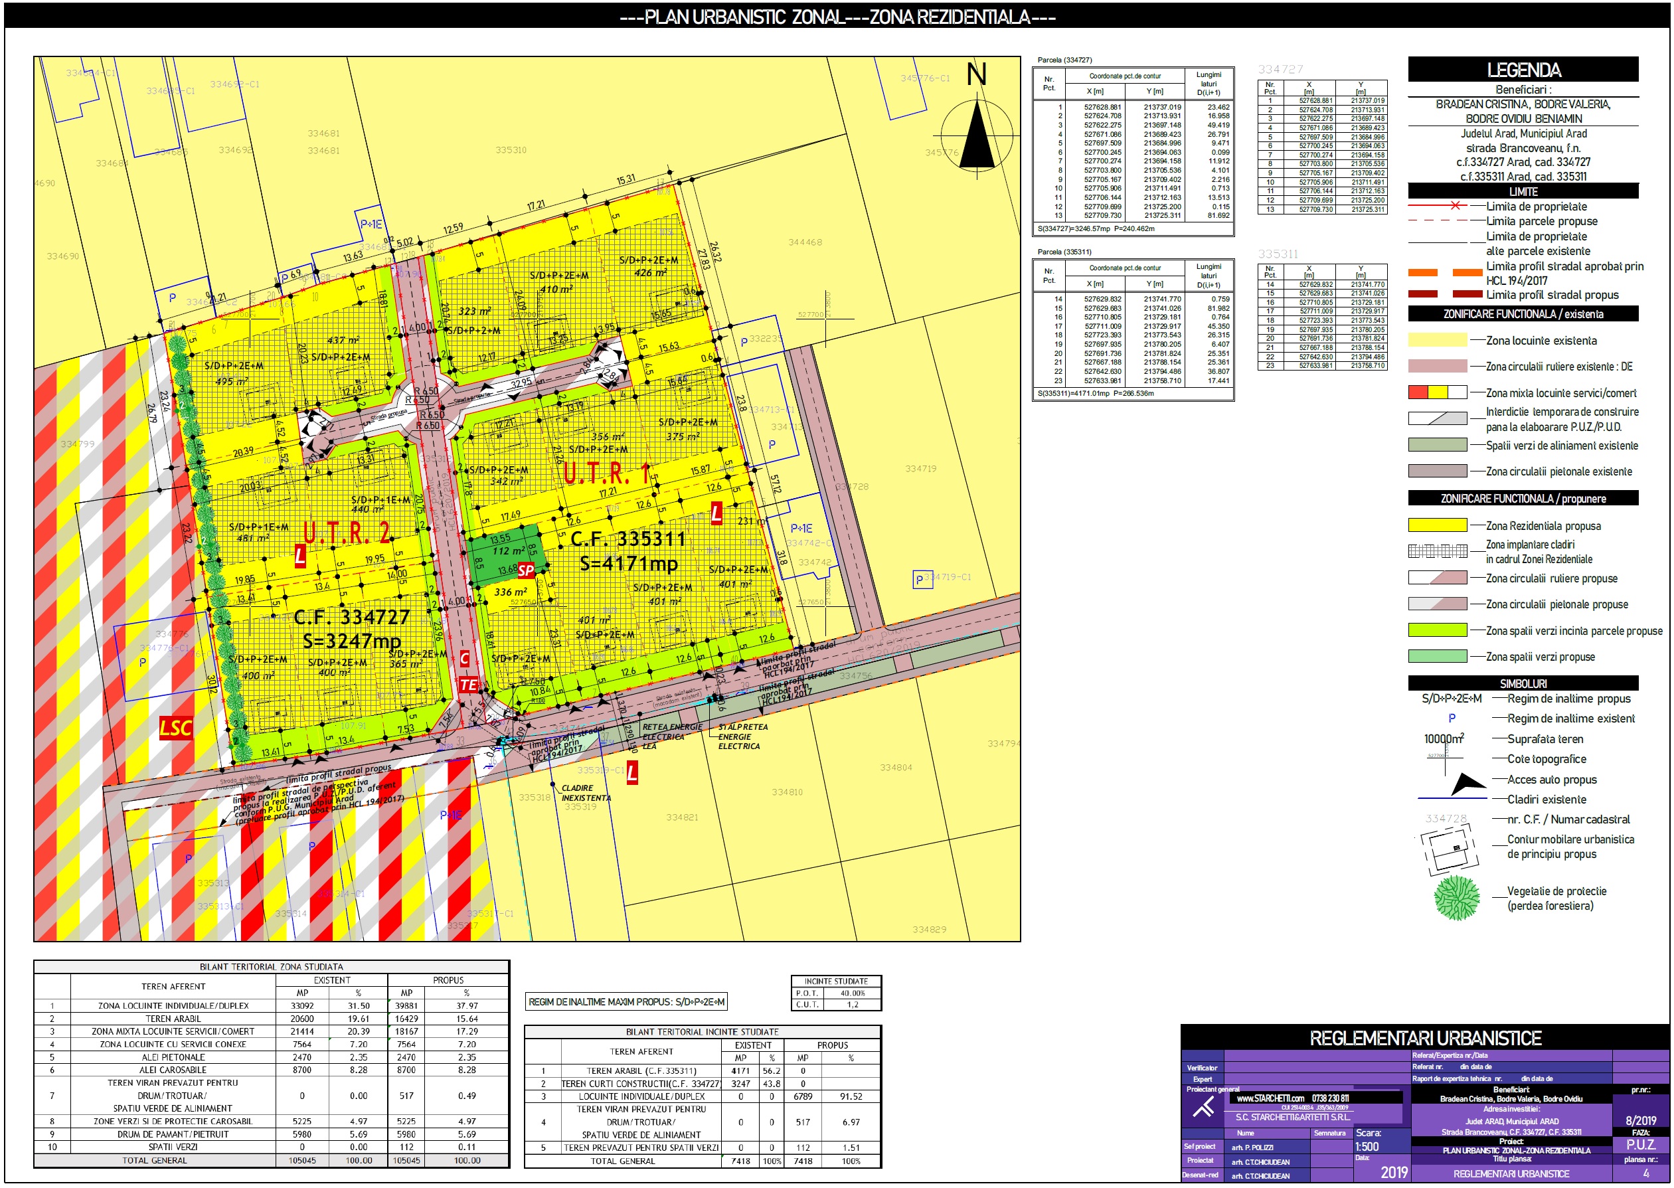
Task: Click the green protective vegetation symbol in legend
Action: (x=1456, y=898)
